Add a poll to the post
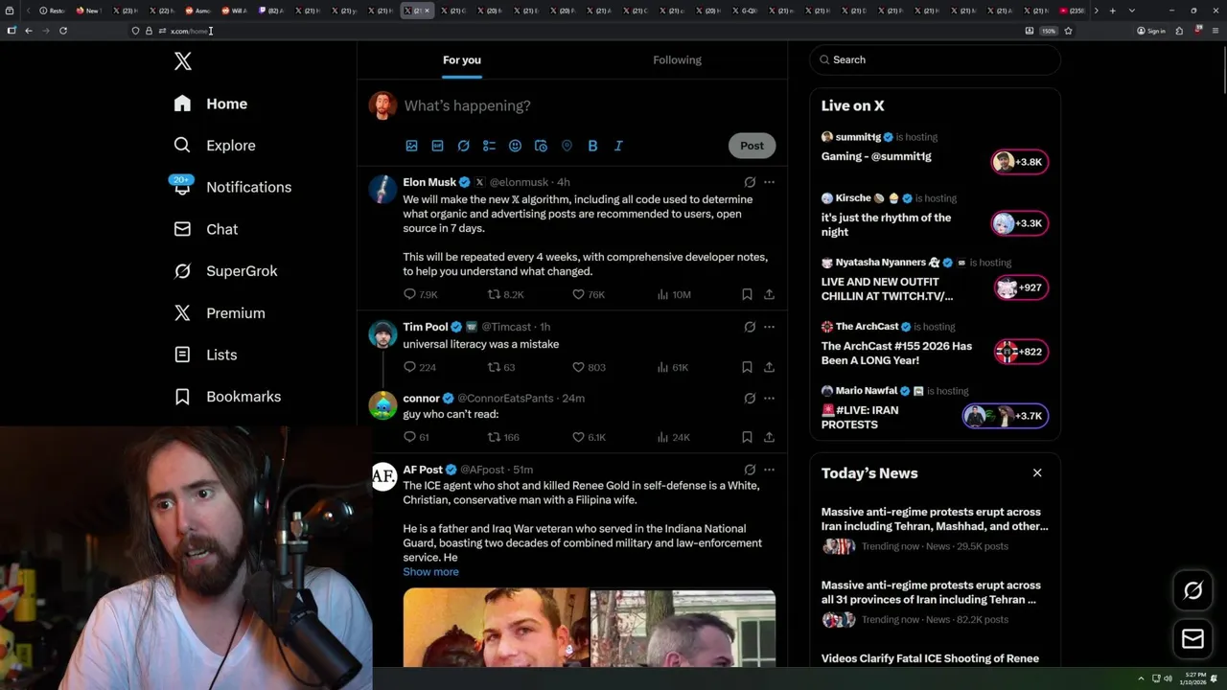Viewport: 1227px width, 690px height. pos(489,146)
